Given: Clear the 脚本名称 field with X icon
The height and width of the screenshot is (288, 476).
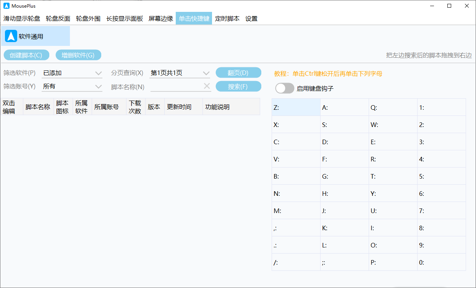Looking at the screenshot, I should pos(207,86).
